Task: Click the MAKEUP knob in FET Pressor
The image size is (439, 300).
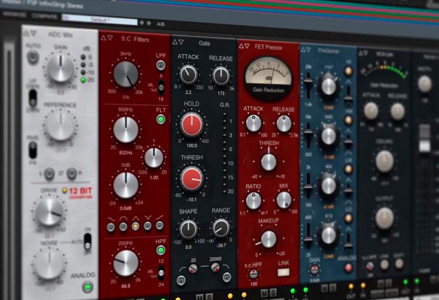Action: tap(269, 239)
